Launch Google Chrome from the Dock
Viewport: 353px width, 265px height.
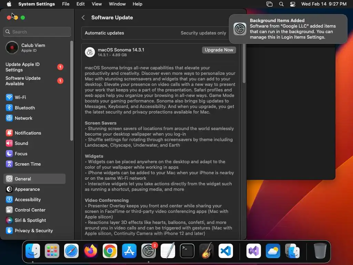tap(110, 251)
